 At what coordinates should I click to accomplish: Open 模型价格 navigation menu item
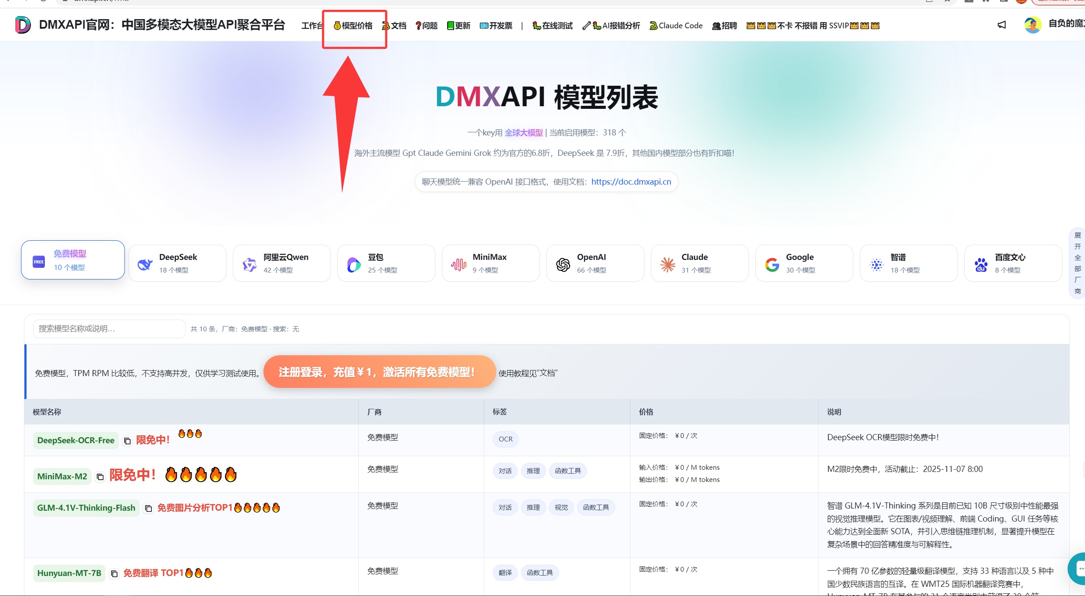(x=354, y=26)
